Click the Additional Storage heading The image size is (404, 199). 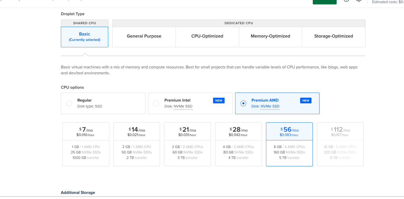[x=78, y=193]
